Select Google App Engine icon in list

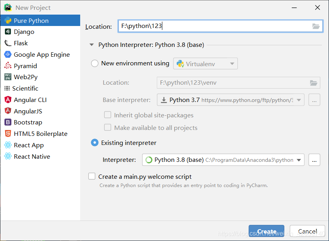[x=8, y=54]
